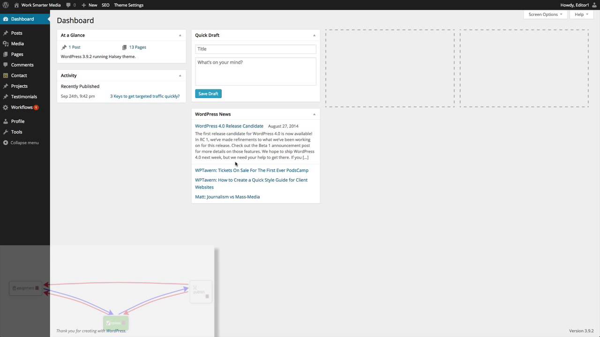
Task: Click the Save Draft button
Action: click(x=208, y=94)
